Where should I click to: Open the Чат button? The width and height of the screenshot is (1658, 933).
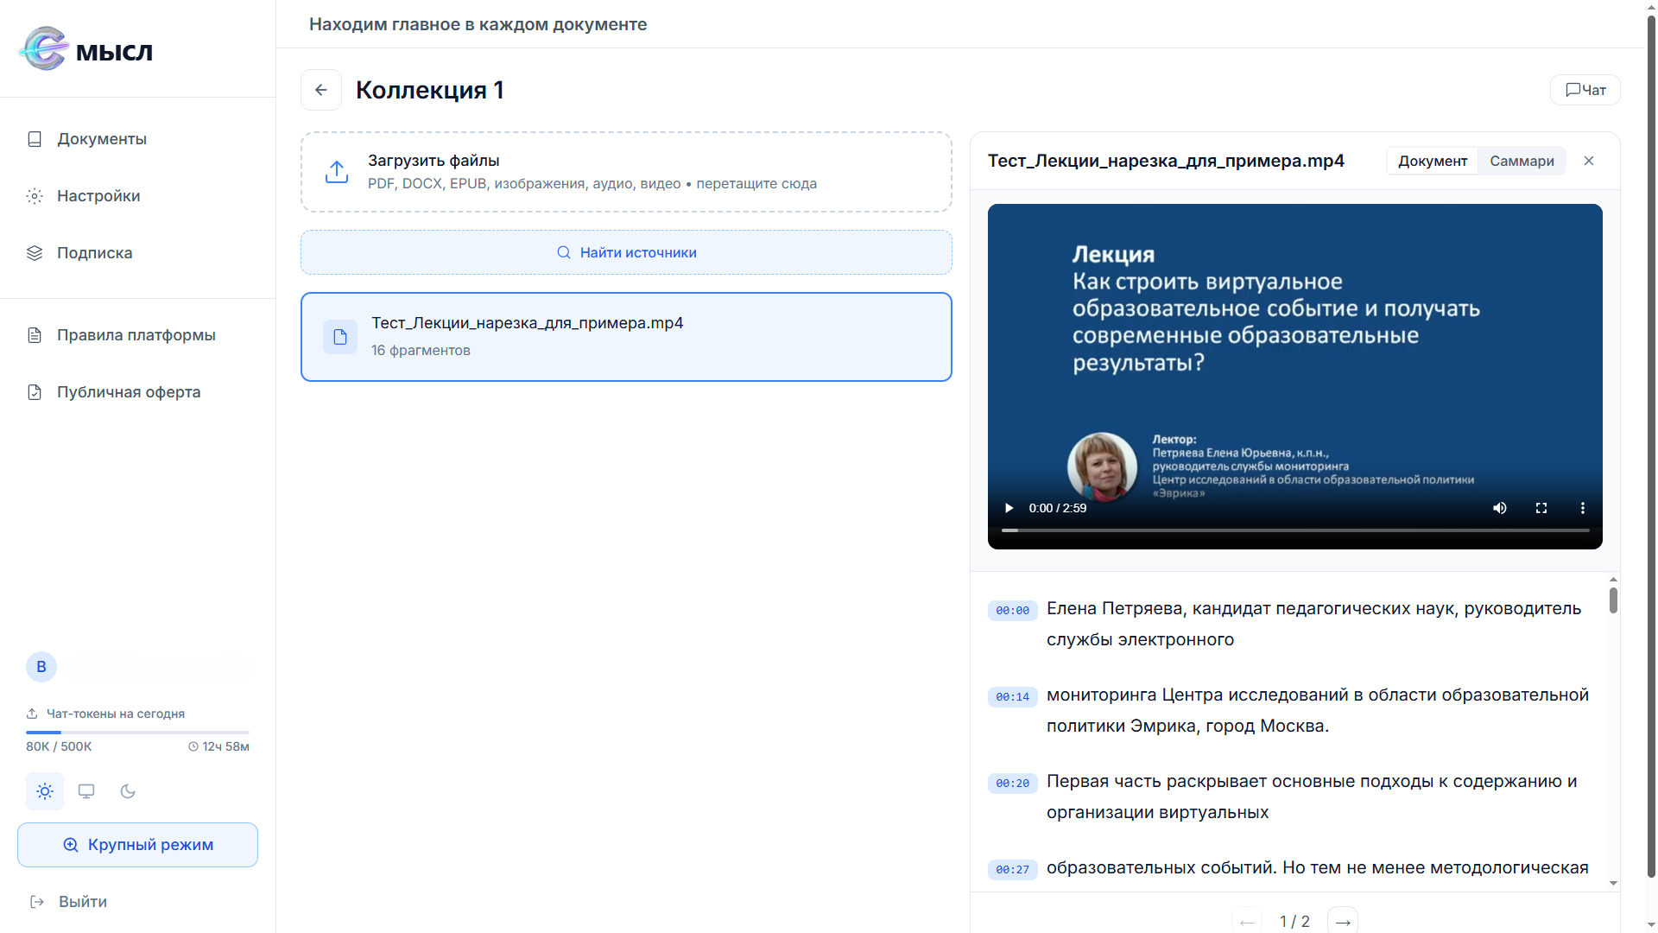(1585, 90)
